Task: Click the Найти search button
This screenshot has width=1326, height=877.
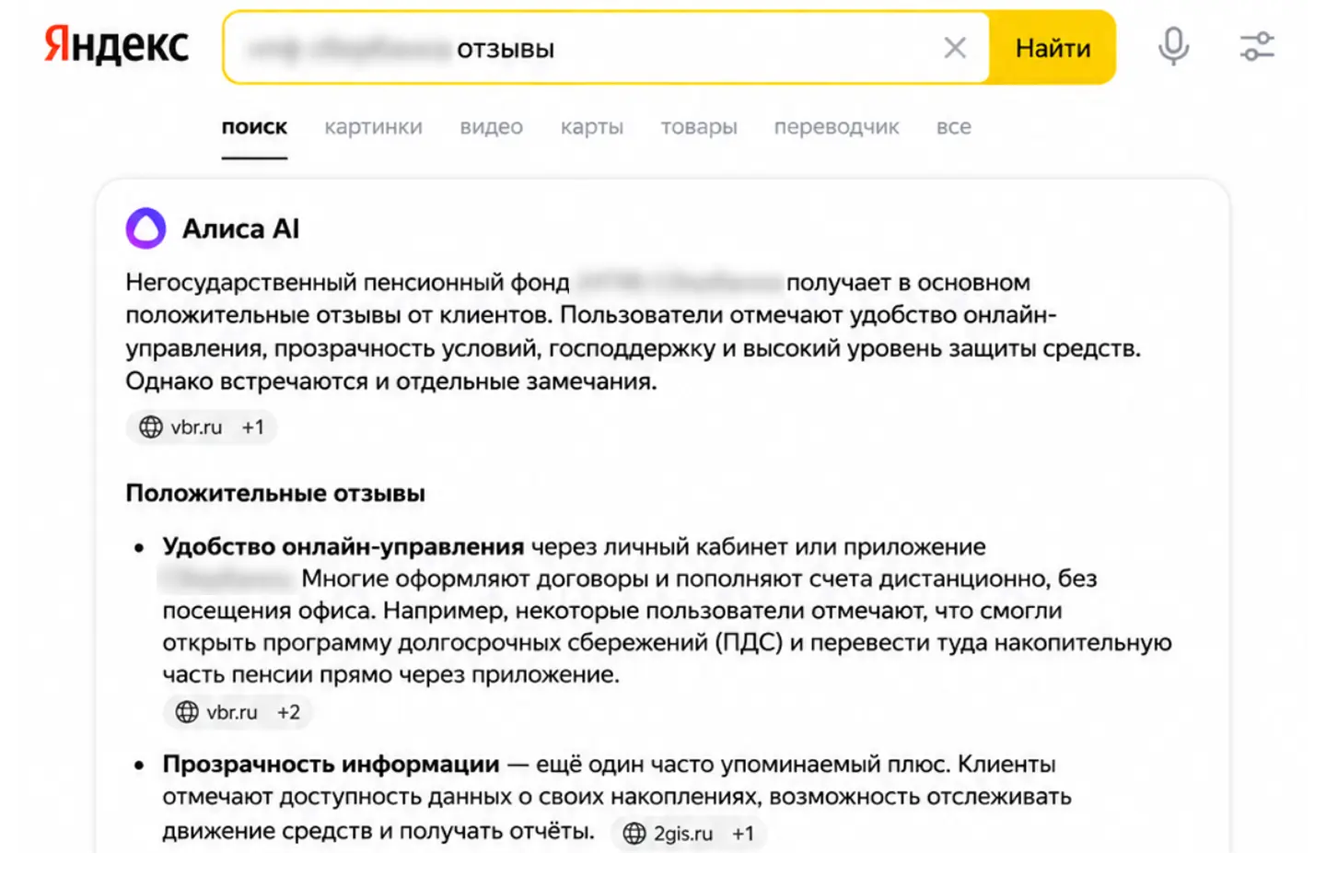Action: 1053,48
